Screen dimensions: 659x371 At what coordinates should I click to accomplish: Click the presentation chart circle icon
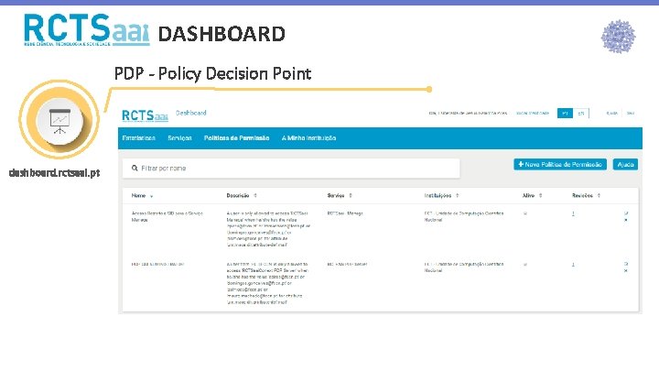coord(59,120)
